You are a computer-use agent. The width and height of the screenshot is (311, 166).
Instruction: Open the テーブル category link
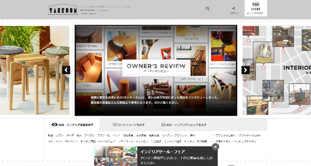(x=89, y=136)
